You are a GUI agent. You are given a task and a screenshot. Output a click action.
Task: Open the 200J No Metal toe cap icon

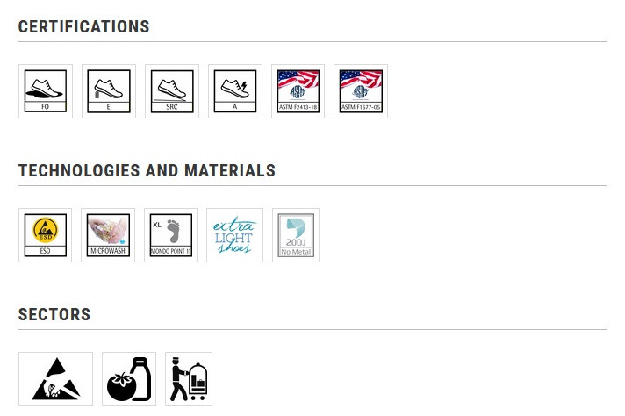[296, 235]
